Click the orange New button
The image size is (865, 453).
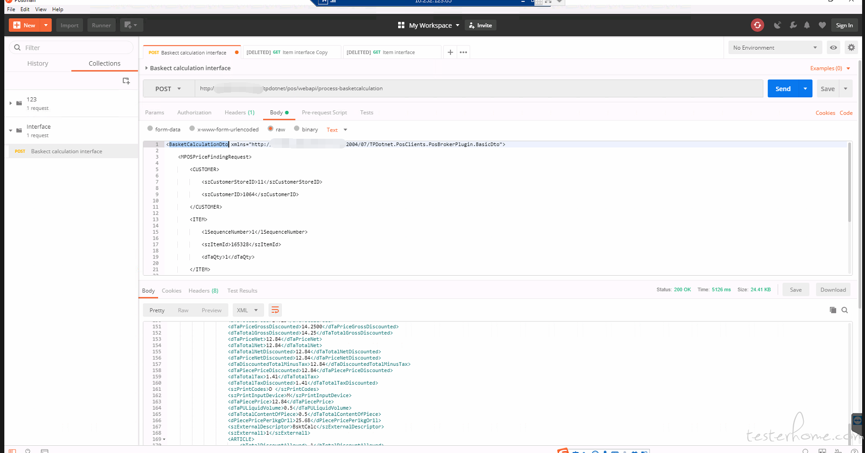(x=25, y=25)
